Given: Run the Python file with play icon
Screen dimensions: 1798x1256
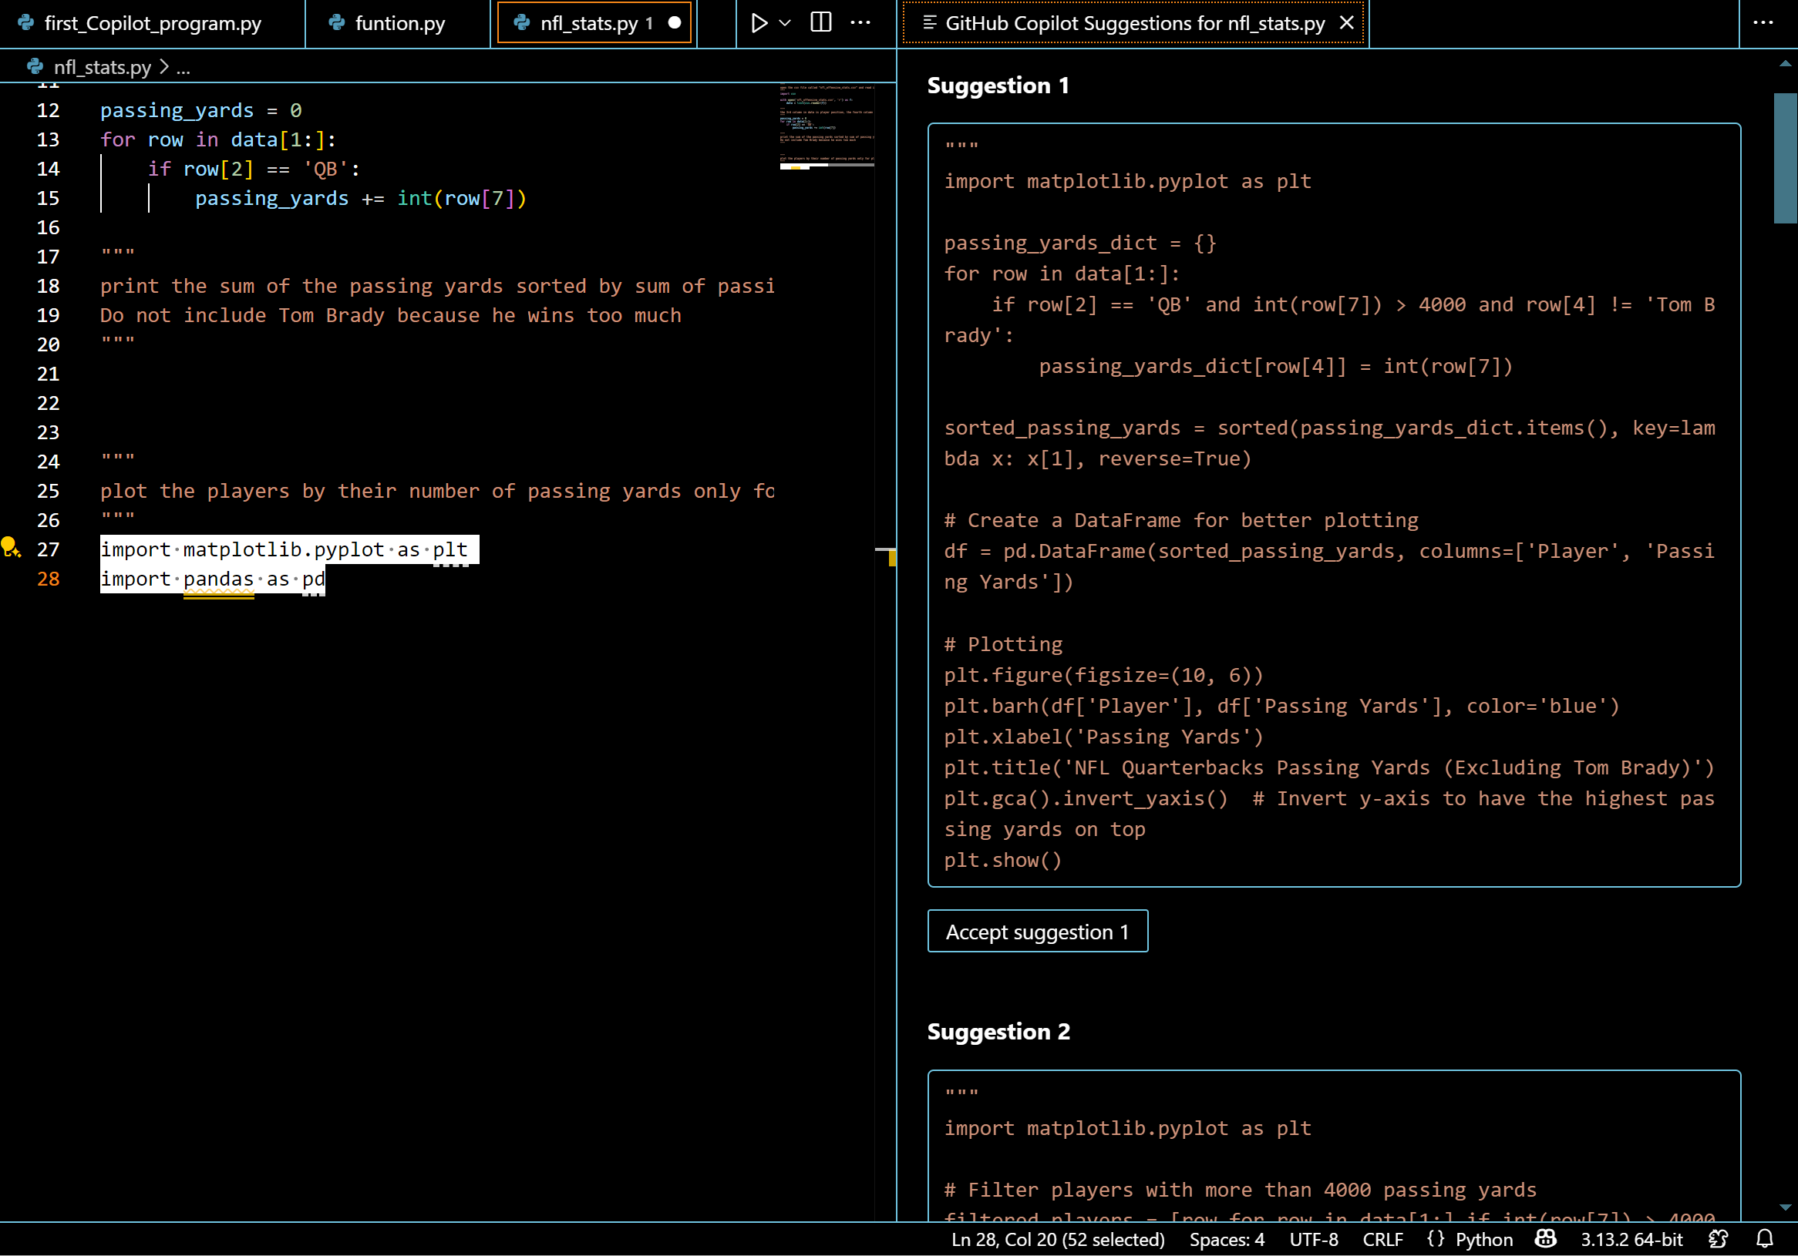Looking at the screenshot, I should [x=758, y=22].
